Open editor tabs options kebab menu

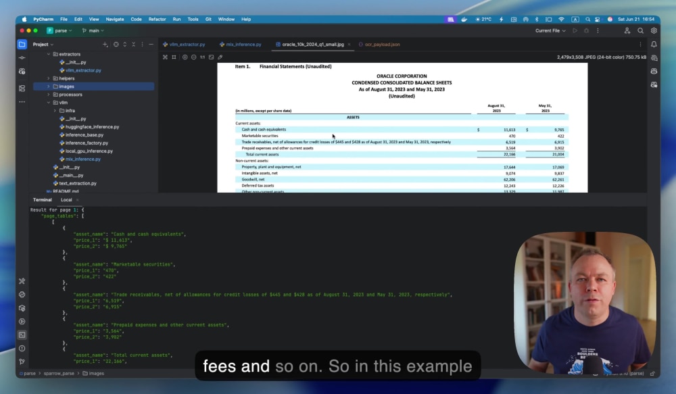click(x=640, y=45)
